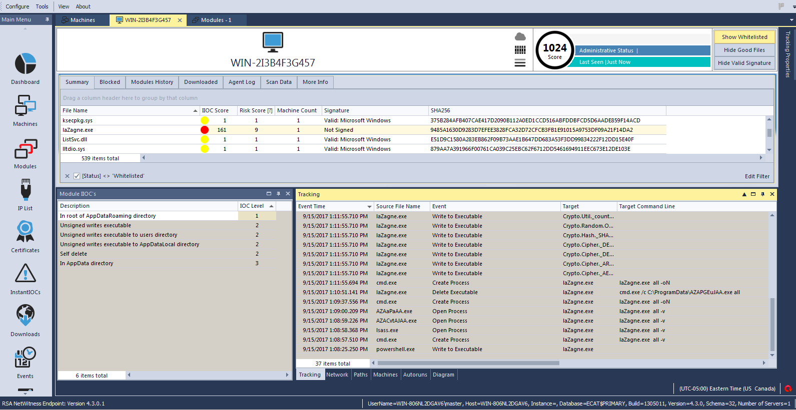
Task: Toggle the Status Whitelisted filter checkbox
Action: click(x=77, y=176)
